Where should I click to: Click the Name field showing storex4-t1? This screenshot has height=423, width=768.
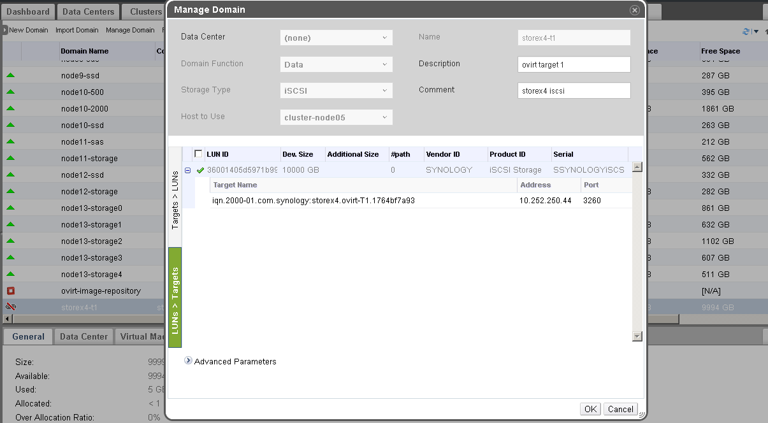point(574,38)
